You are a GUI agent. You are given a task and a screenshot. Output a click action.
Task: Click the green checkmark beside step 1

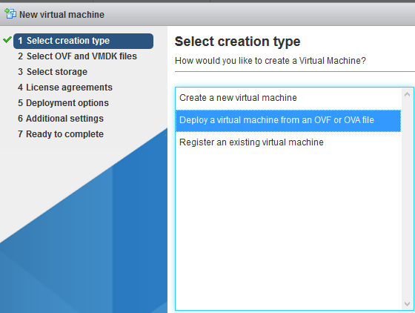click(7, 40)
